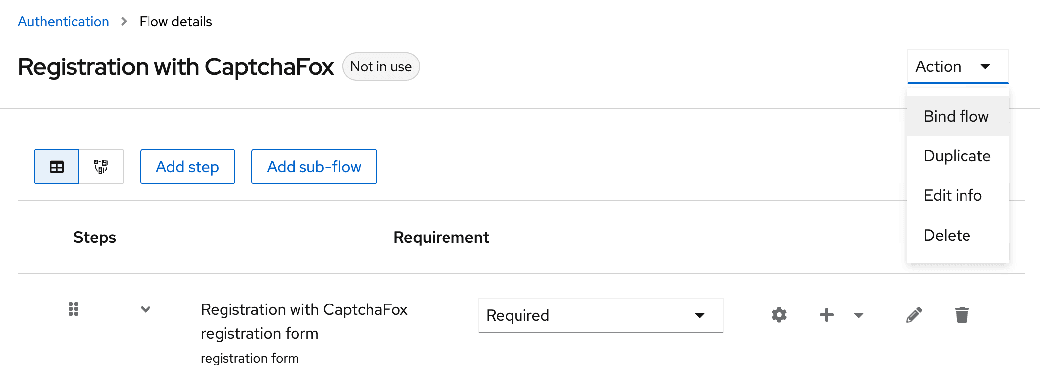
Task: Switch to flow diagram view icon
Action: click(x=101, y=167)
